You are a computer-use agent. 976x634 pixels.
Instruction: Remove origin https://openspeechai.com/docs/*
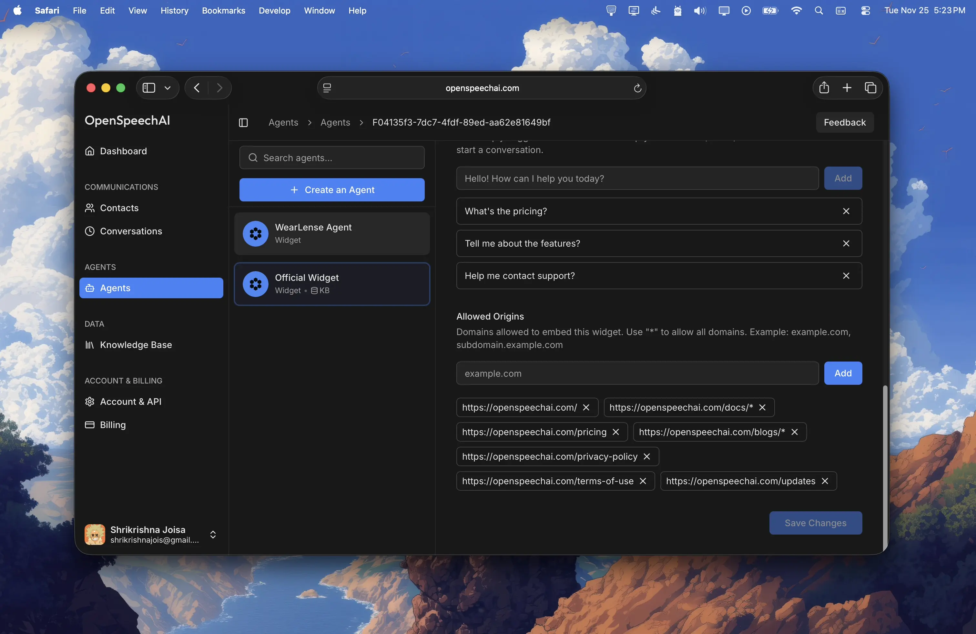coord(762,408)
